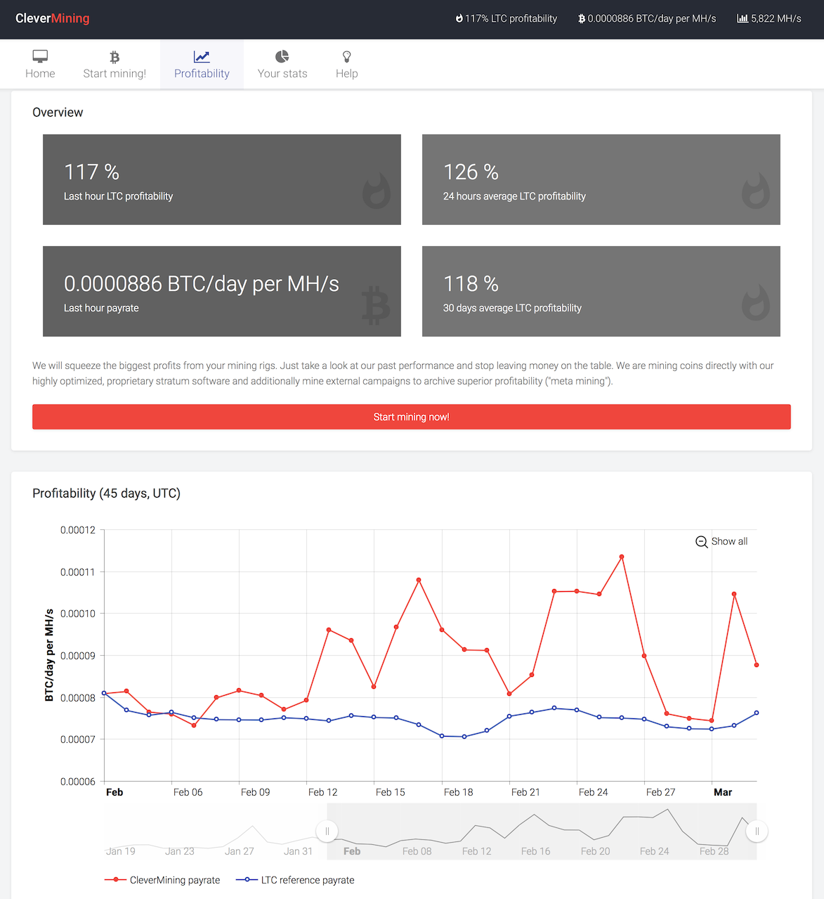Click the Profitability (45 days, UTC) heading

(106, 493)
